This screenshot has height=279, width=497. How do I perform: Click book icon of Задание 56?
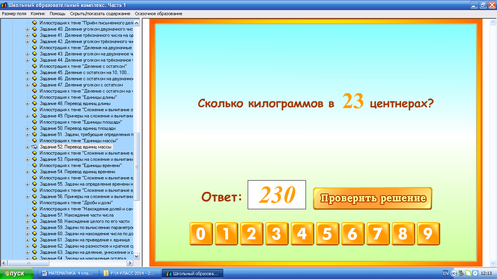click(34, 196)
